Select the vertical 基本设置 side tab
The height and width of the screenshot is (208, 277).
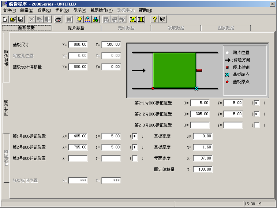pyautogui.click(x=6, y=58)
